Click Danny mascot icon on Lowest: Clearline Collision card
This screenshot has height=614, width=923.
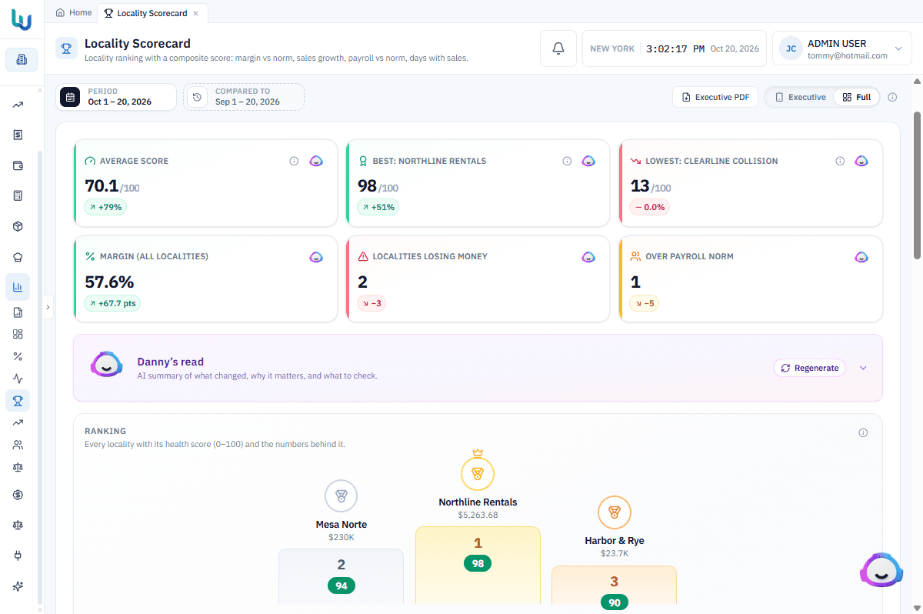(x=861, y=161)
